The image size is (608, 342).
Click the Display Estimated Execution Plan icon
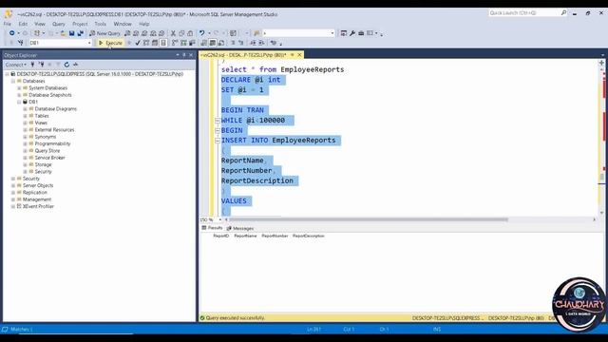146,43
